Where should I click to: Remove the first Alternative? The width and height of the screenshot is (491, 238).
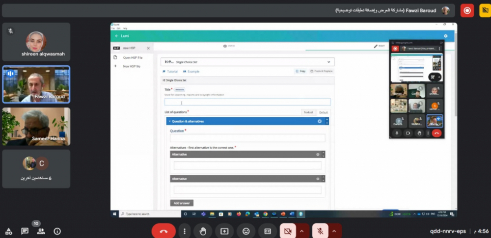point(318,155)
